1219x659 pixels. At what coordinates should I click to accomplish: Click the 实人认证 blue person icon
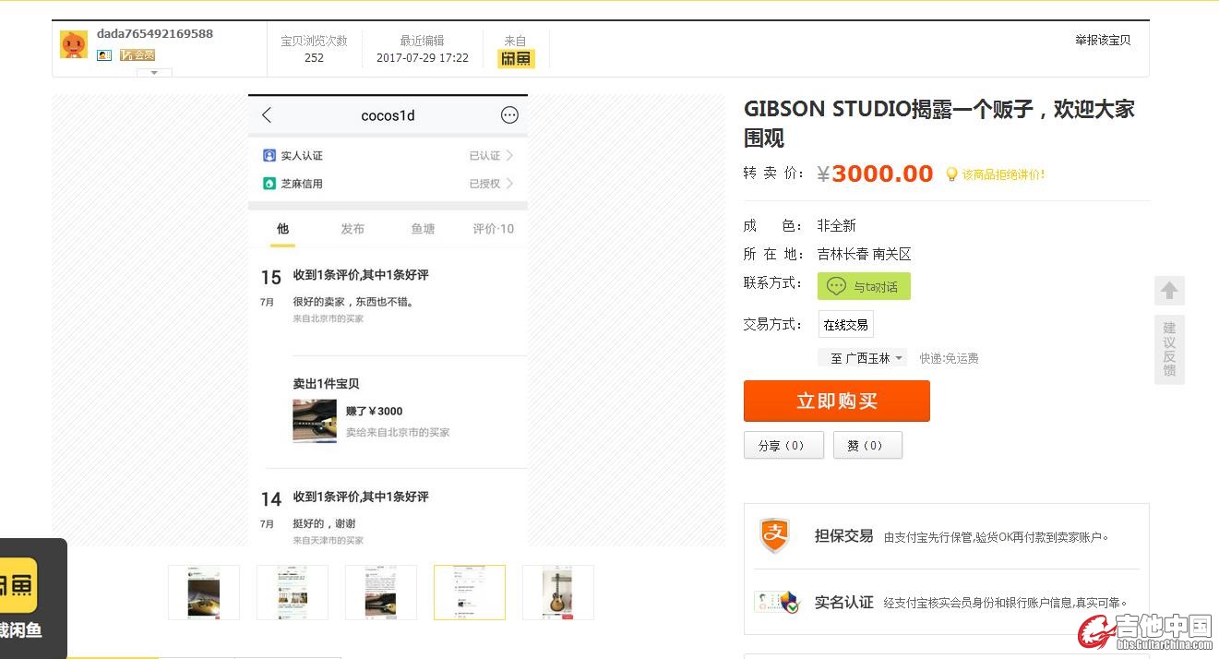tap(269, 155)
